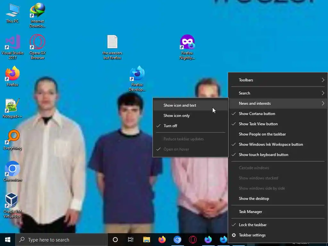Select the Everything search shortcut
The image size is (328, 246).
[x=12, y=140]
